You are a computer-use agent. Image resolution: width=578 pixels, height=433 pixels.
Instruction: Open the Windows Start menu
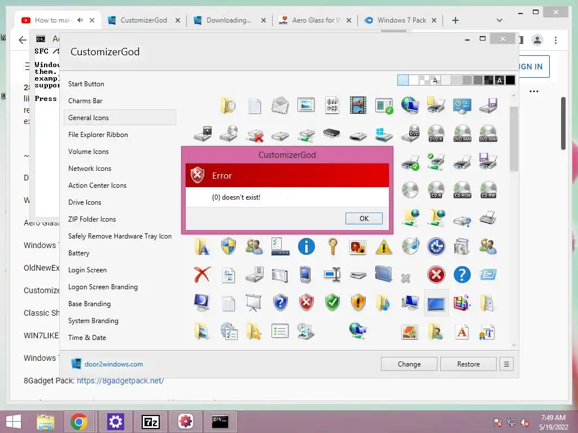14,422
